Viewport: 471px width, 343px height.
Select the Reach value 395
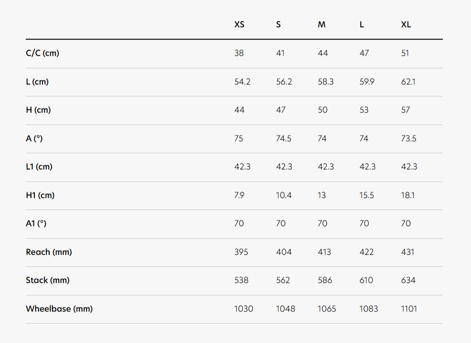pos(241,252)
